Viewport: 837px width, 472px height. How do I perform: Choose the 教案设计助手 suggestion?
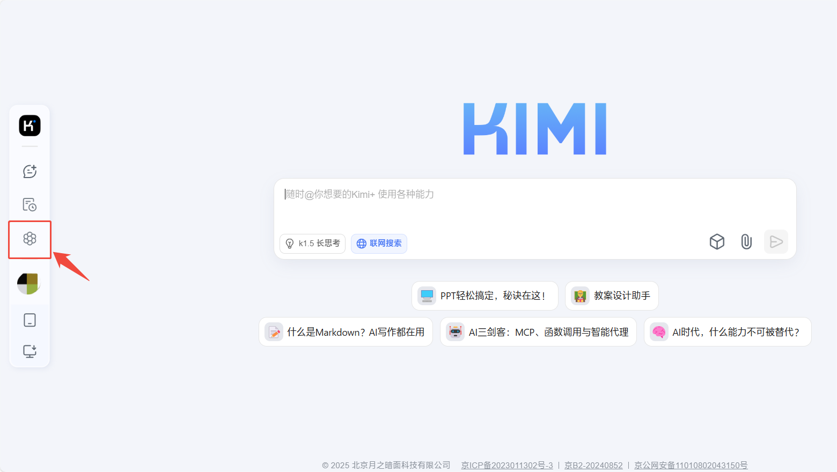(612, 296)
